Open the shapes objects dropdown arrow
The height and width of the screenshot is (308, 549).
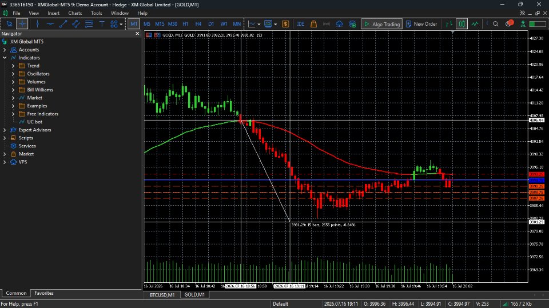click(x=121, y=25)
